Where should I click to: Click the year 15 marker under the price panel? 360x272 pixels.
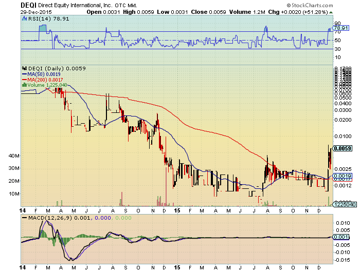pyautogui.click(x=177, y=210)
